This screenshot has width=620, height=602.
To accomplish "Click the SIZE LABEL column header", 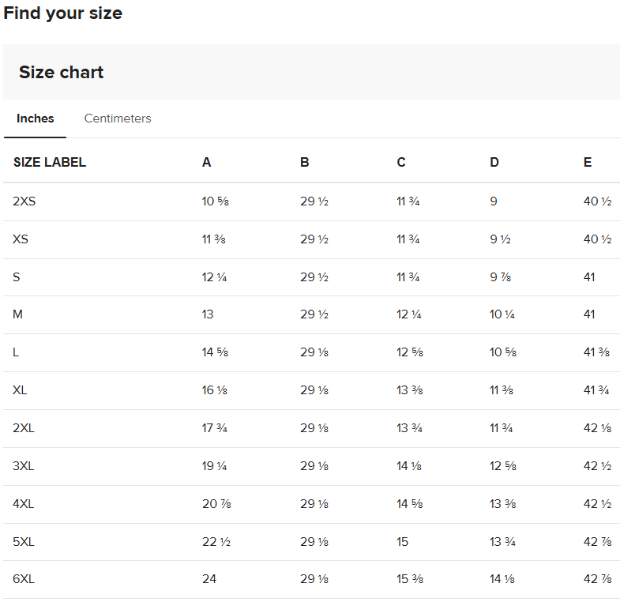I will coord(50,163).
